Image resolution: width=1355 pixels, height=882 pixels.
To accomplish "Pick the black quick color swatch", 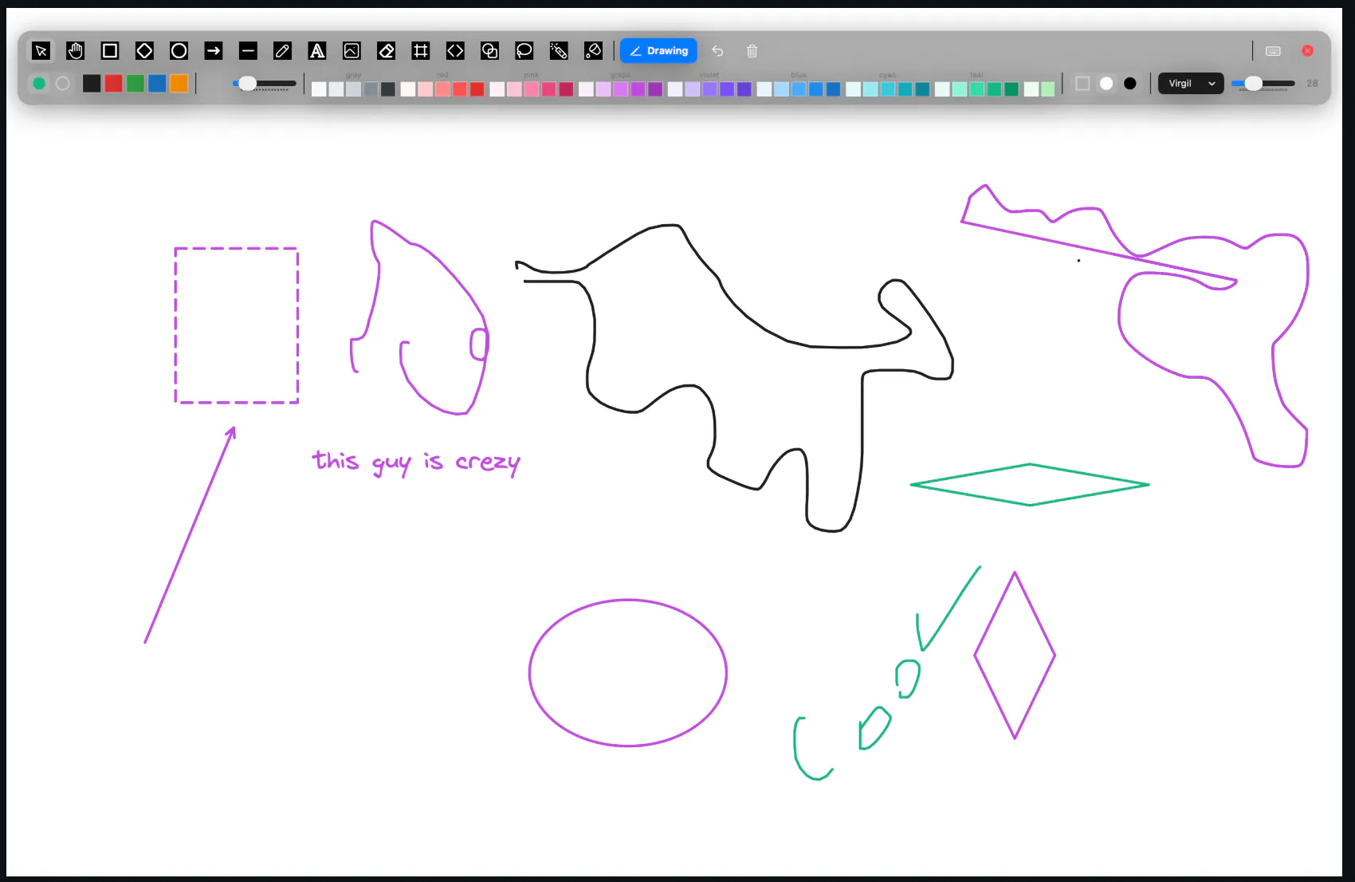I will click(92, 83).
